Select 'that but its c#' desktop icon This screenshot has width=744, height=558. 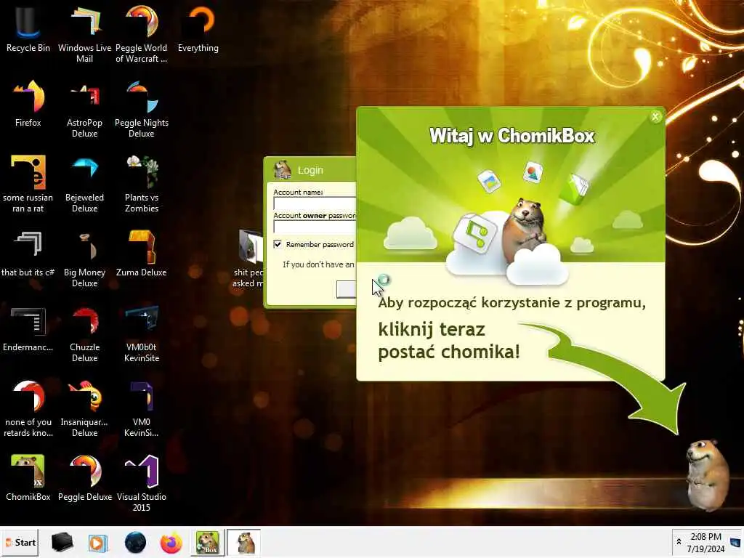point(28,254)
